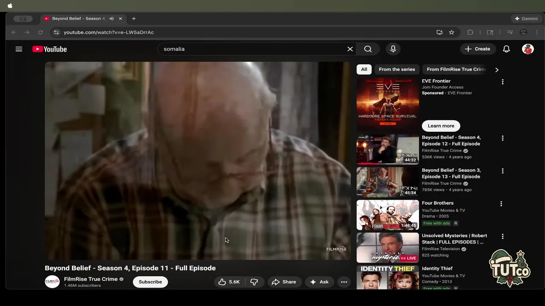
Task: Open the FilmRise True Crime channel avatar
Action: (x=52, y=282)
